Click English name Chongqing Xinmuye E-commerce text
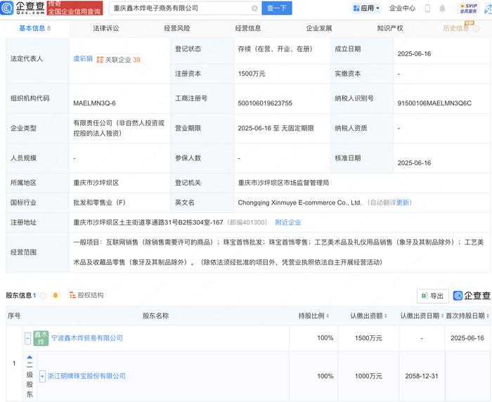The image size is (492, 402). pos(299,202)
